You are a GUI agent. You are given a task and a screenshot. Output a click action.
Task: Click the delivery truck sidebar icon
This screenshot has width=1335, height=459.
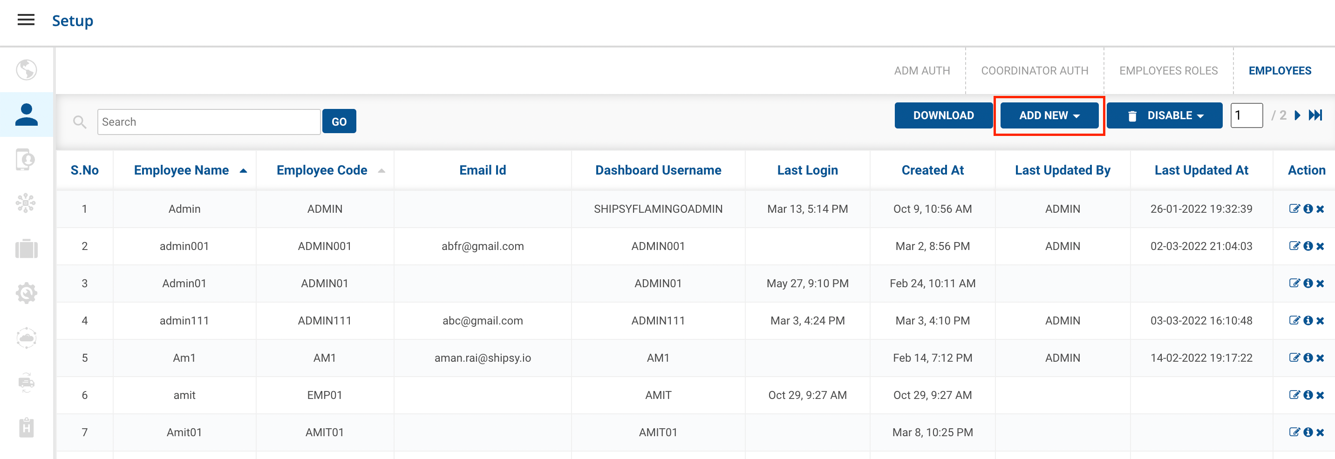[x=26, y=383]
